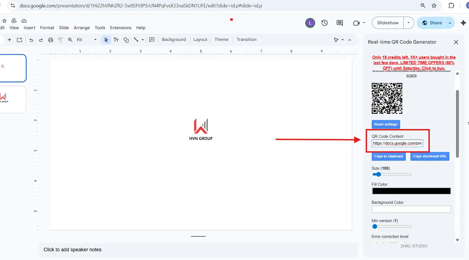Open version history clock icon
469x260 pixels.
click(324, 23)
